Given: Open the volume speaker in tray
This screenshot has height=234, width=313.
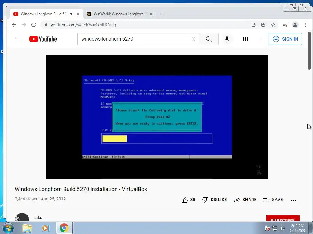Looking at the screenshot, I should [282, 228].
